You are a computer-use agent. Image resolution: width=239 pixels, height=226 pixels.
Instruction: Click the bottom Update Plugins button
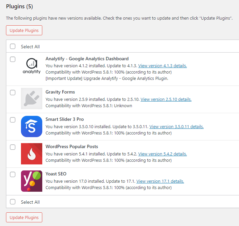[x=24, y=217]
